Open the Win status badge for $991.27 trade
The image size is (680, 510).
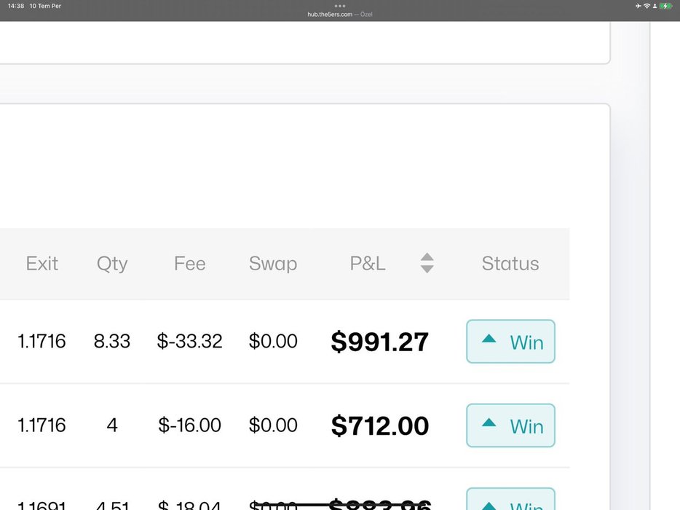(510, 342)
